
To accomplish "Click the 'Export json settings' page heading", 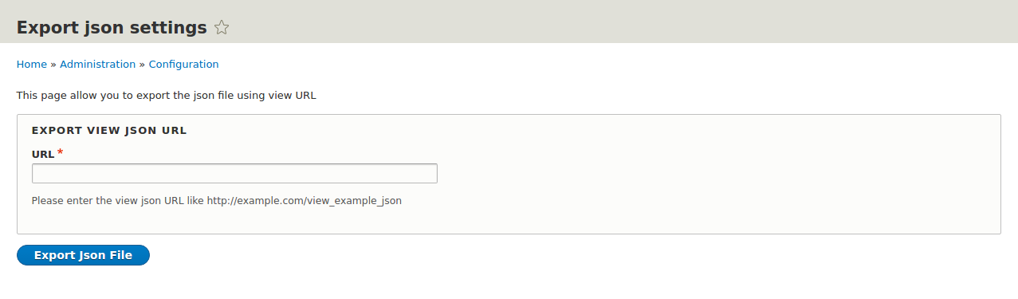I will point(112,28).
